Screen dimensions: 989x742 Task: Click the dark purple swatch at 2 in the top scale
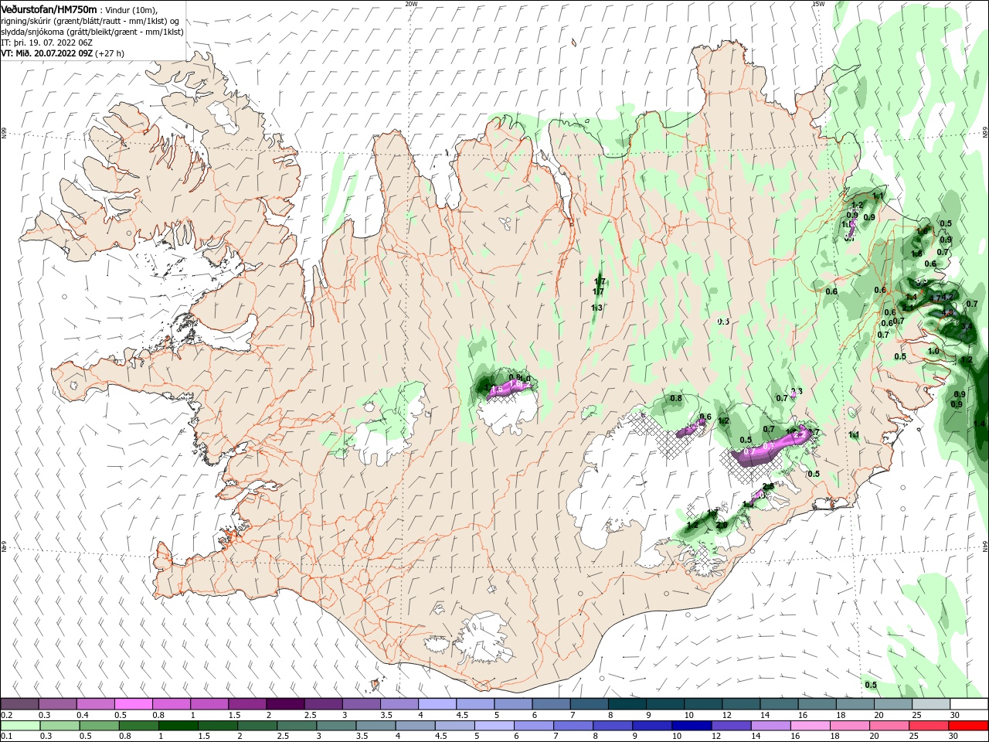(x=285, y=704)
